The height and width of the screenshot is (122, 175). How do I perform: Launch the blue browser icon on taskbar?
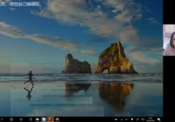point(31,120)
